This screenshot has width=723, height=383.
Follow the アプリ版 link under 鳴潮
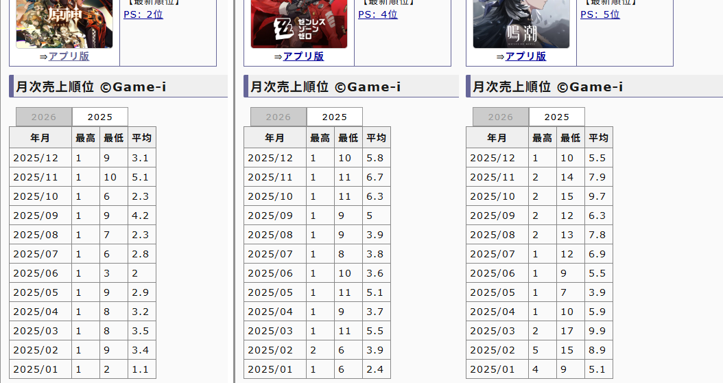525,56
